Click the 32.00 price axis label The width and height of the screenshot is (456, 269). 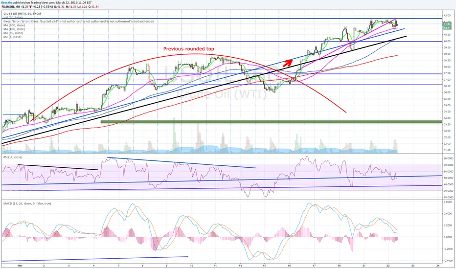point(447,143)
